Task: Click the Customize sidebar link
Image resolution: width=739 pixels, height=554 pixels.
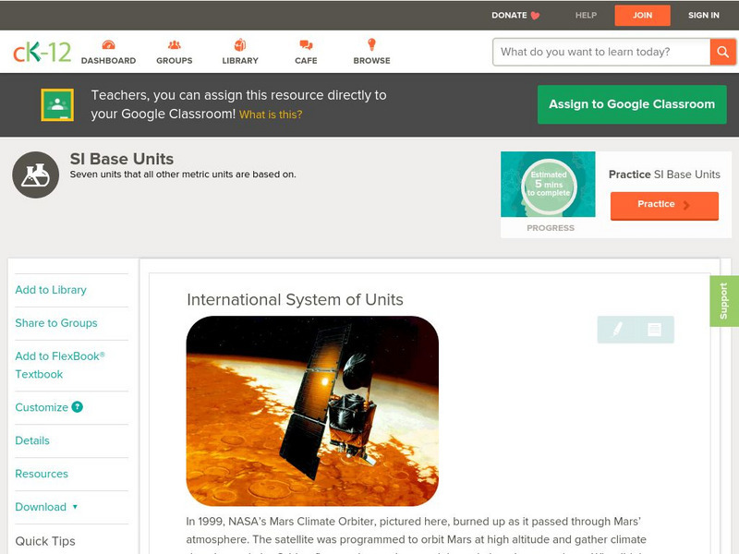Action: (42, 407)
